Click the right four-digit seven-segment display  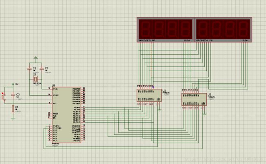[223, 30]
